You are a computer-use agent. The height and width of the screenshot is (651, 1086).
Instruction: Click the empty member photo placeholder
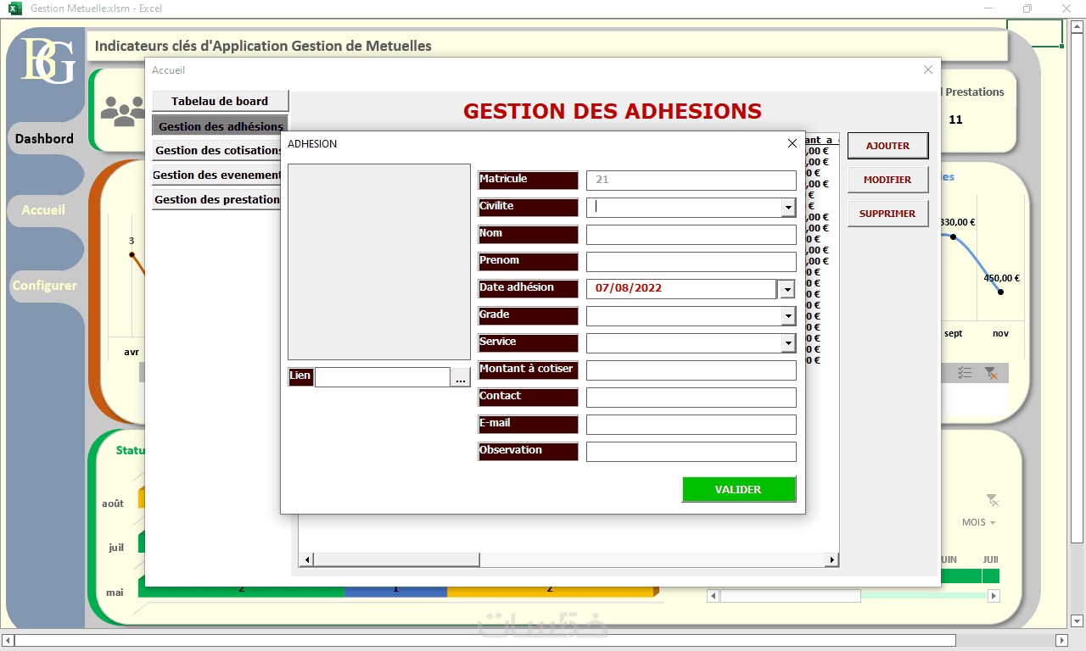[378, 262]
